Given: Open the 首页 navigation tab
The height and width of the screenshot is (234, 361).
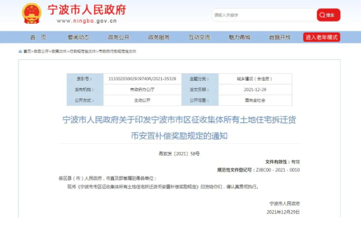Looking at the screenshot, I should [x=38, y=37].
